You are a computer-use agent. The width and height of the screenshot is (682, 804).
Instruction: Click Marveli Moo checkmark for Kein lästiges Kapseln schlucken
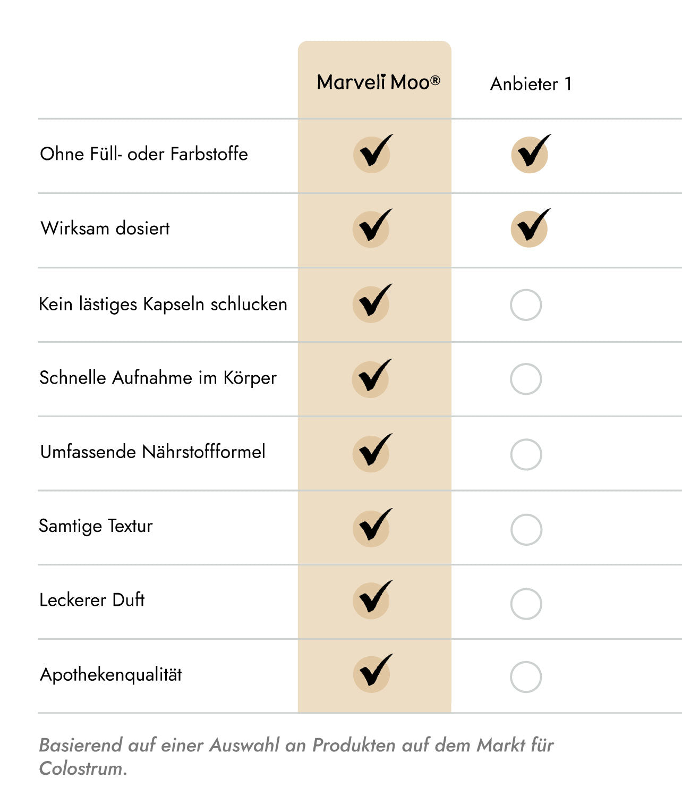[x=372, y=303]
